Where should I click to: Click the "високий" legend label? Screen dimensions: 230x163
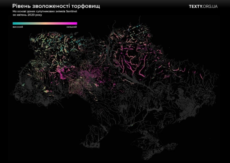[18, 27]
